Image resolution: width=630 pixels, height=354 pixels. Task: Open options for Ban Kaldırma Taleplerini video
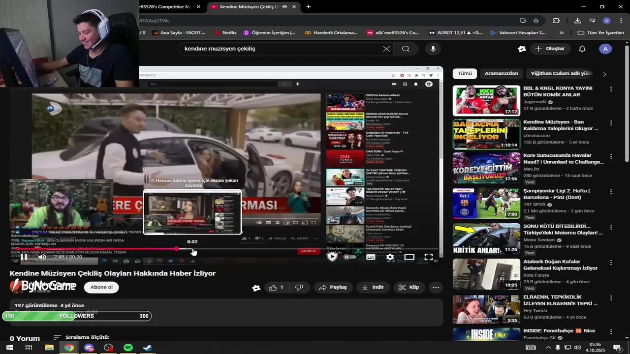click(x=611, y=123)
